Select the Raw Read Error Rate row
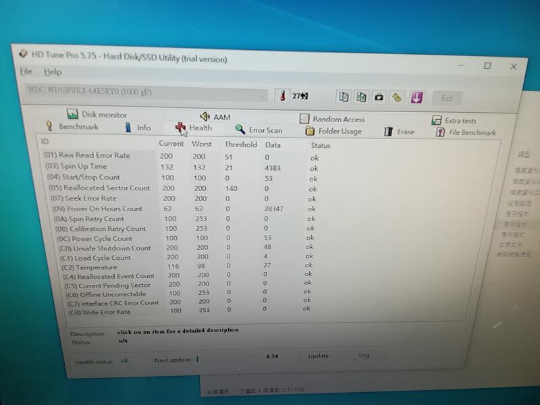 click(181, 156)
